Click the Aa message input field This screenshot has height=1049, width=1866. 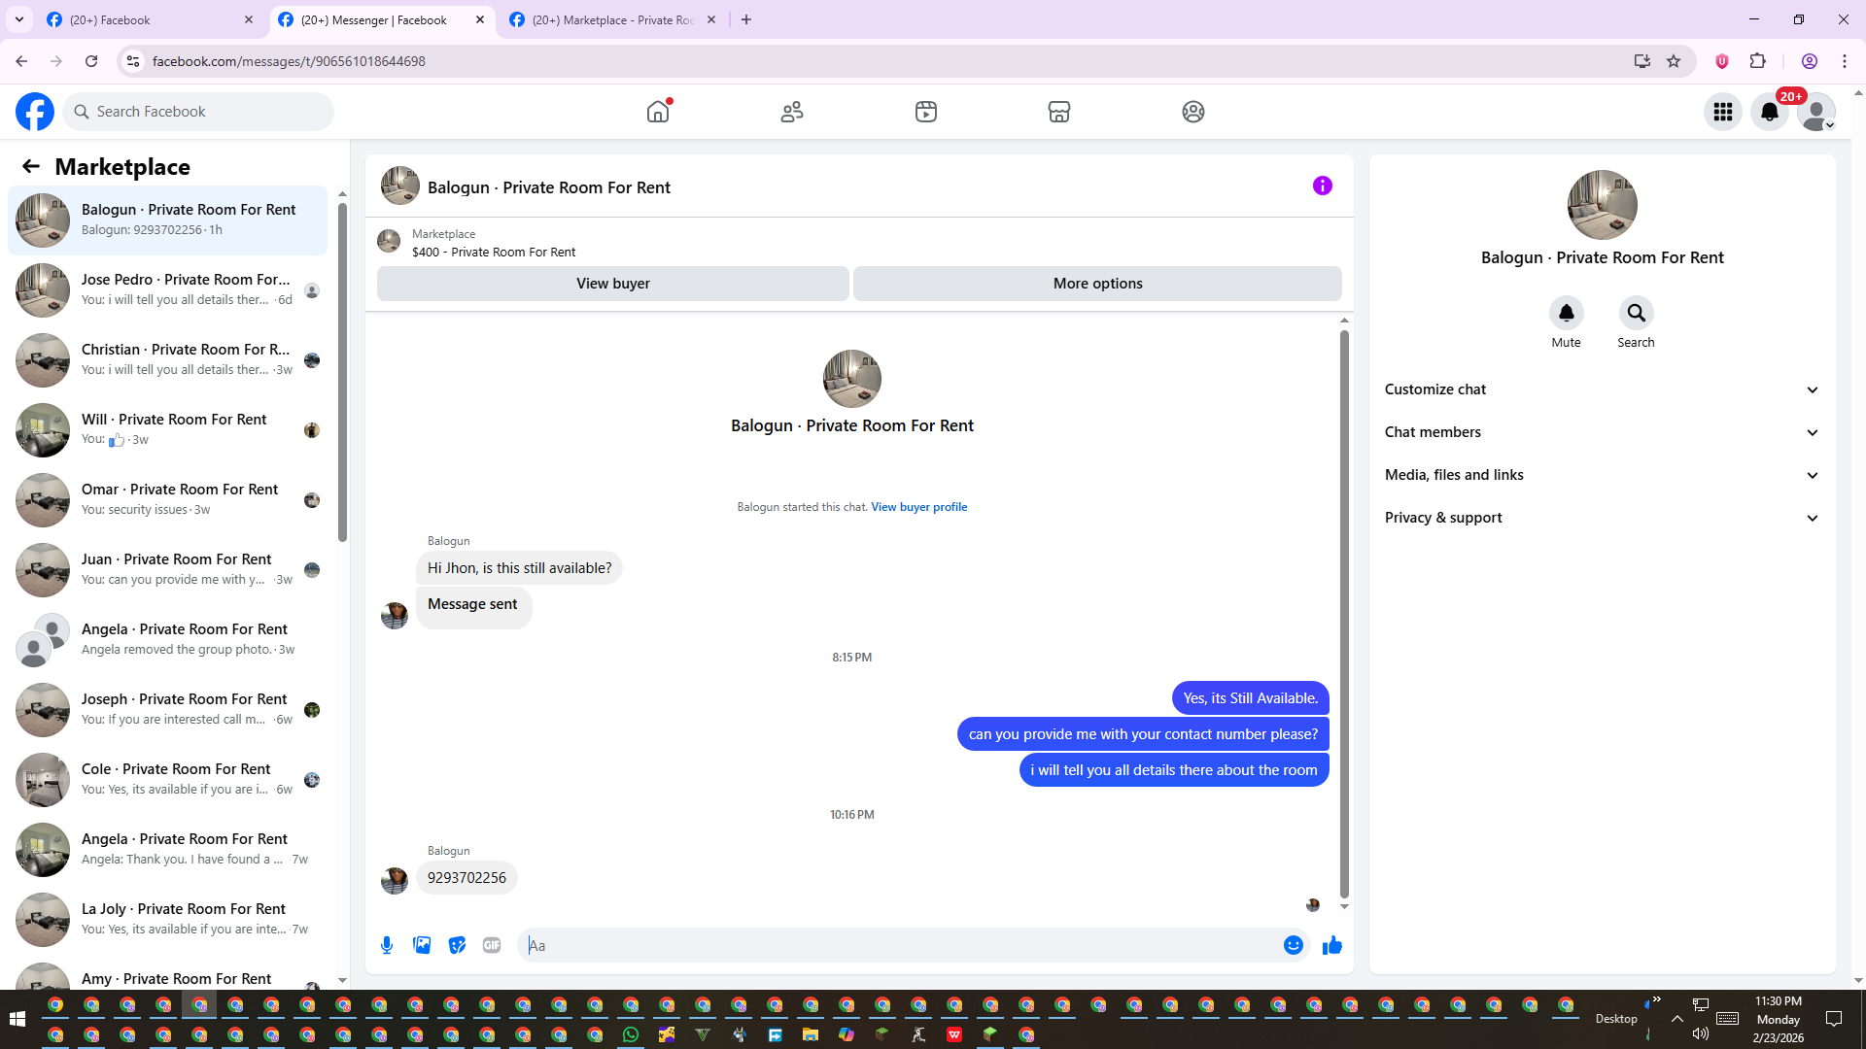899,945
